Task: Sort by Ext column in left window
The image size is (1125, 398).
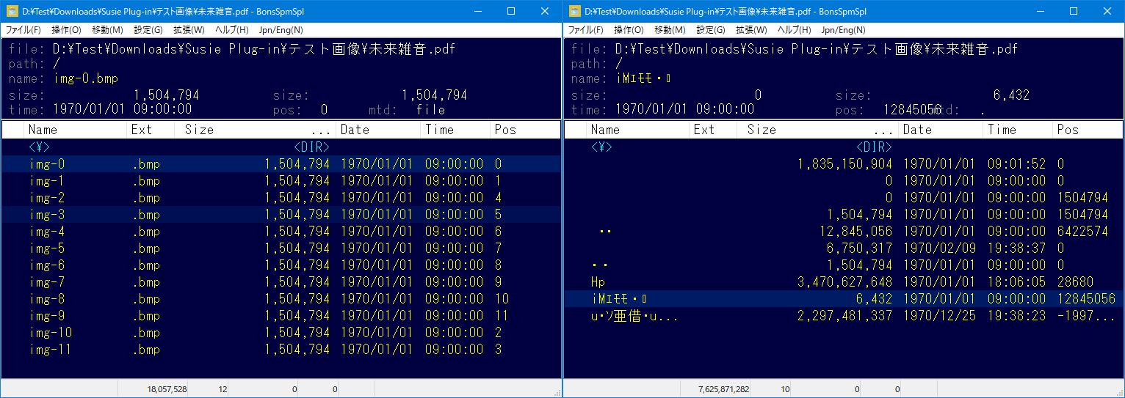Action: coord(151,130)
